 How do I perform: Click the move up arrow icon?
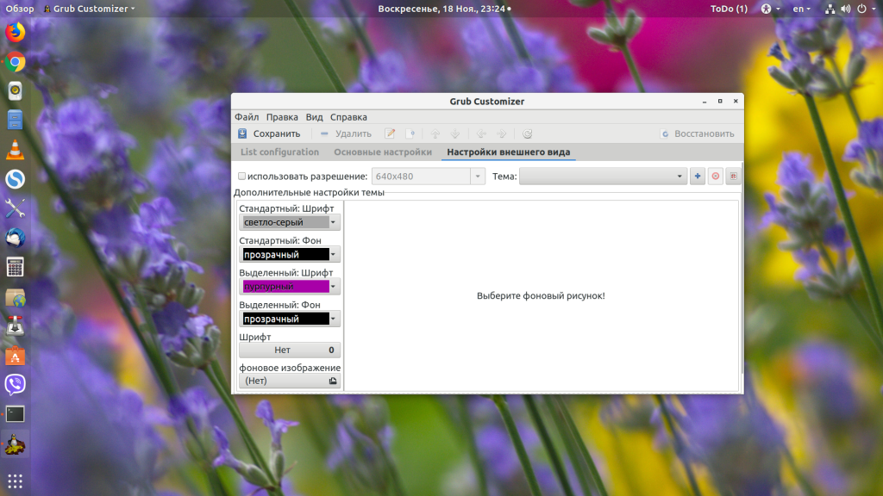[x=435, y=133]
